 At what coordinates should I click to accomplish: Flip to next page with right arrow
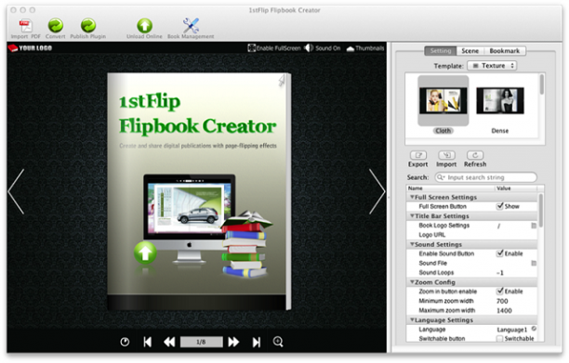377,191
